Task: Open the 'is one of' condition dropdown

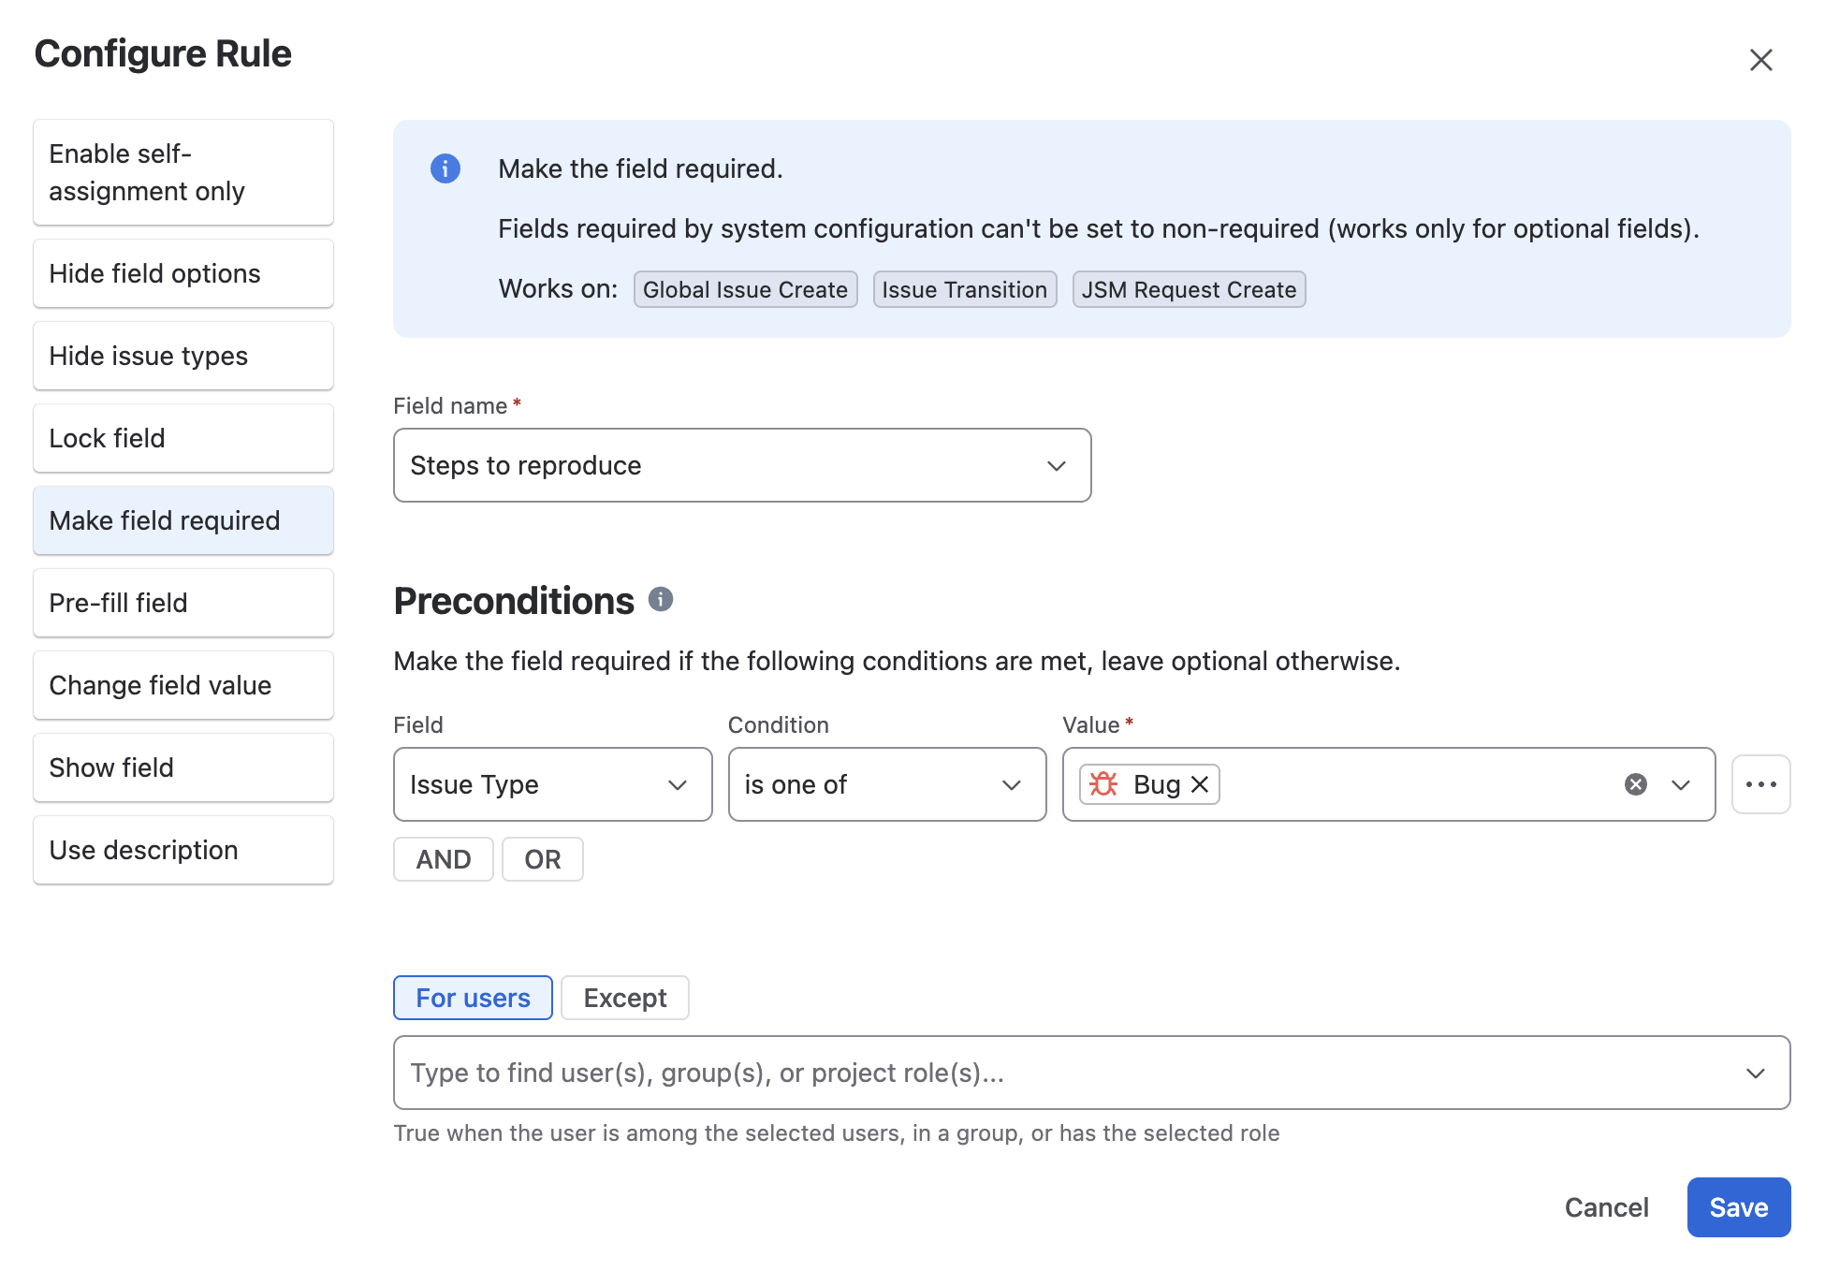Action: pos(887,784)
